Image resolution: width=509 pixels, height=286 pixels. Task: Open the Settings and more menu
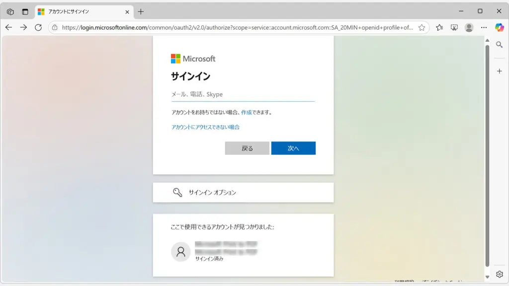coord(484,28)
